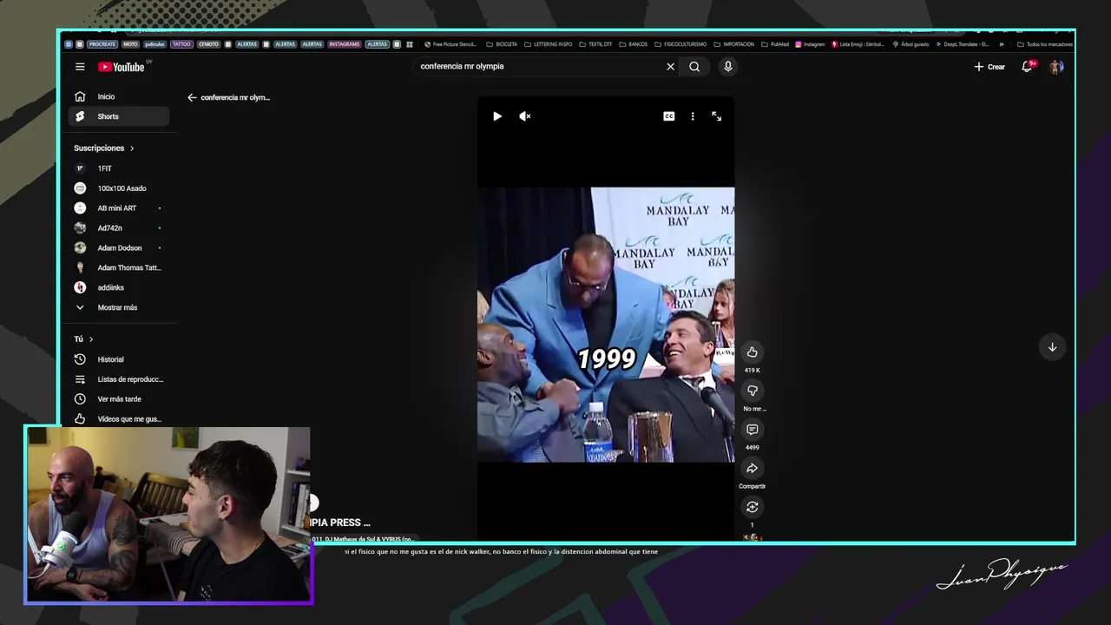Open the Short's three-dot options menu

click(x=693, y=116)
